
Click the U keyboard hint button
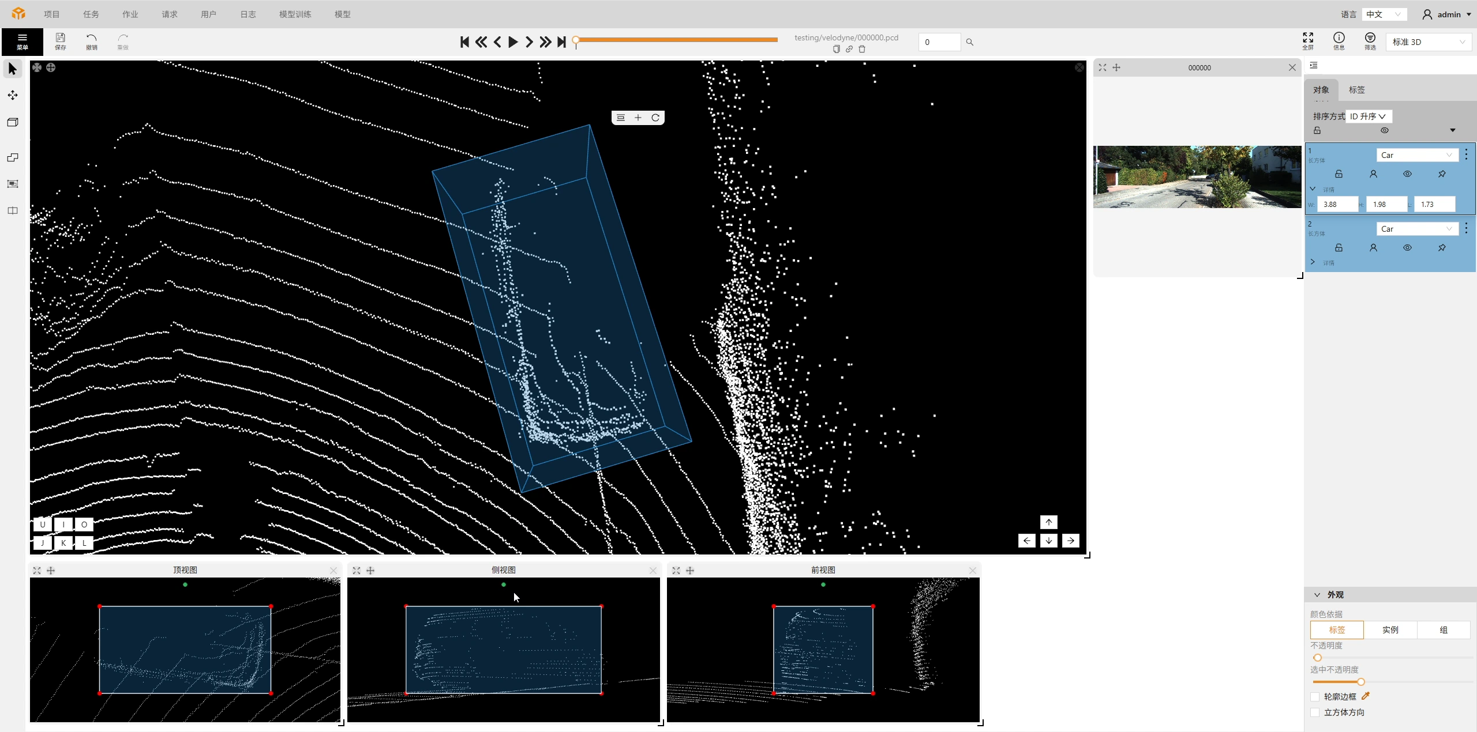pos(43,525)
